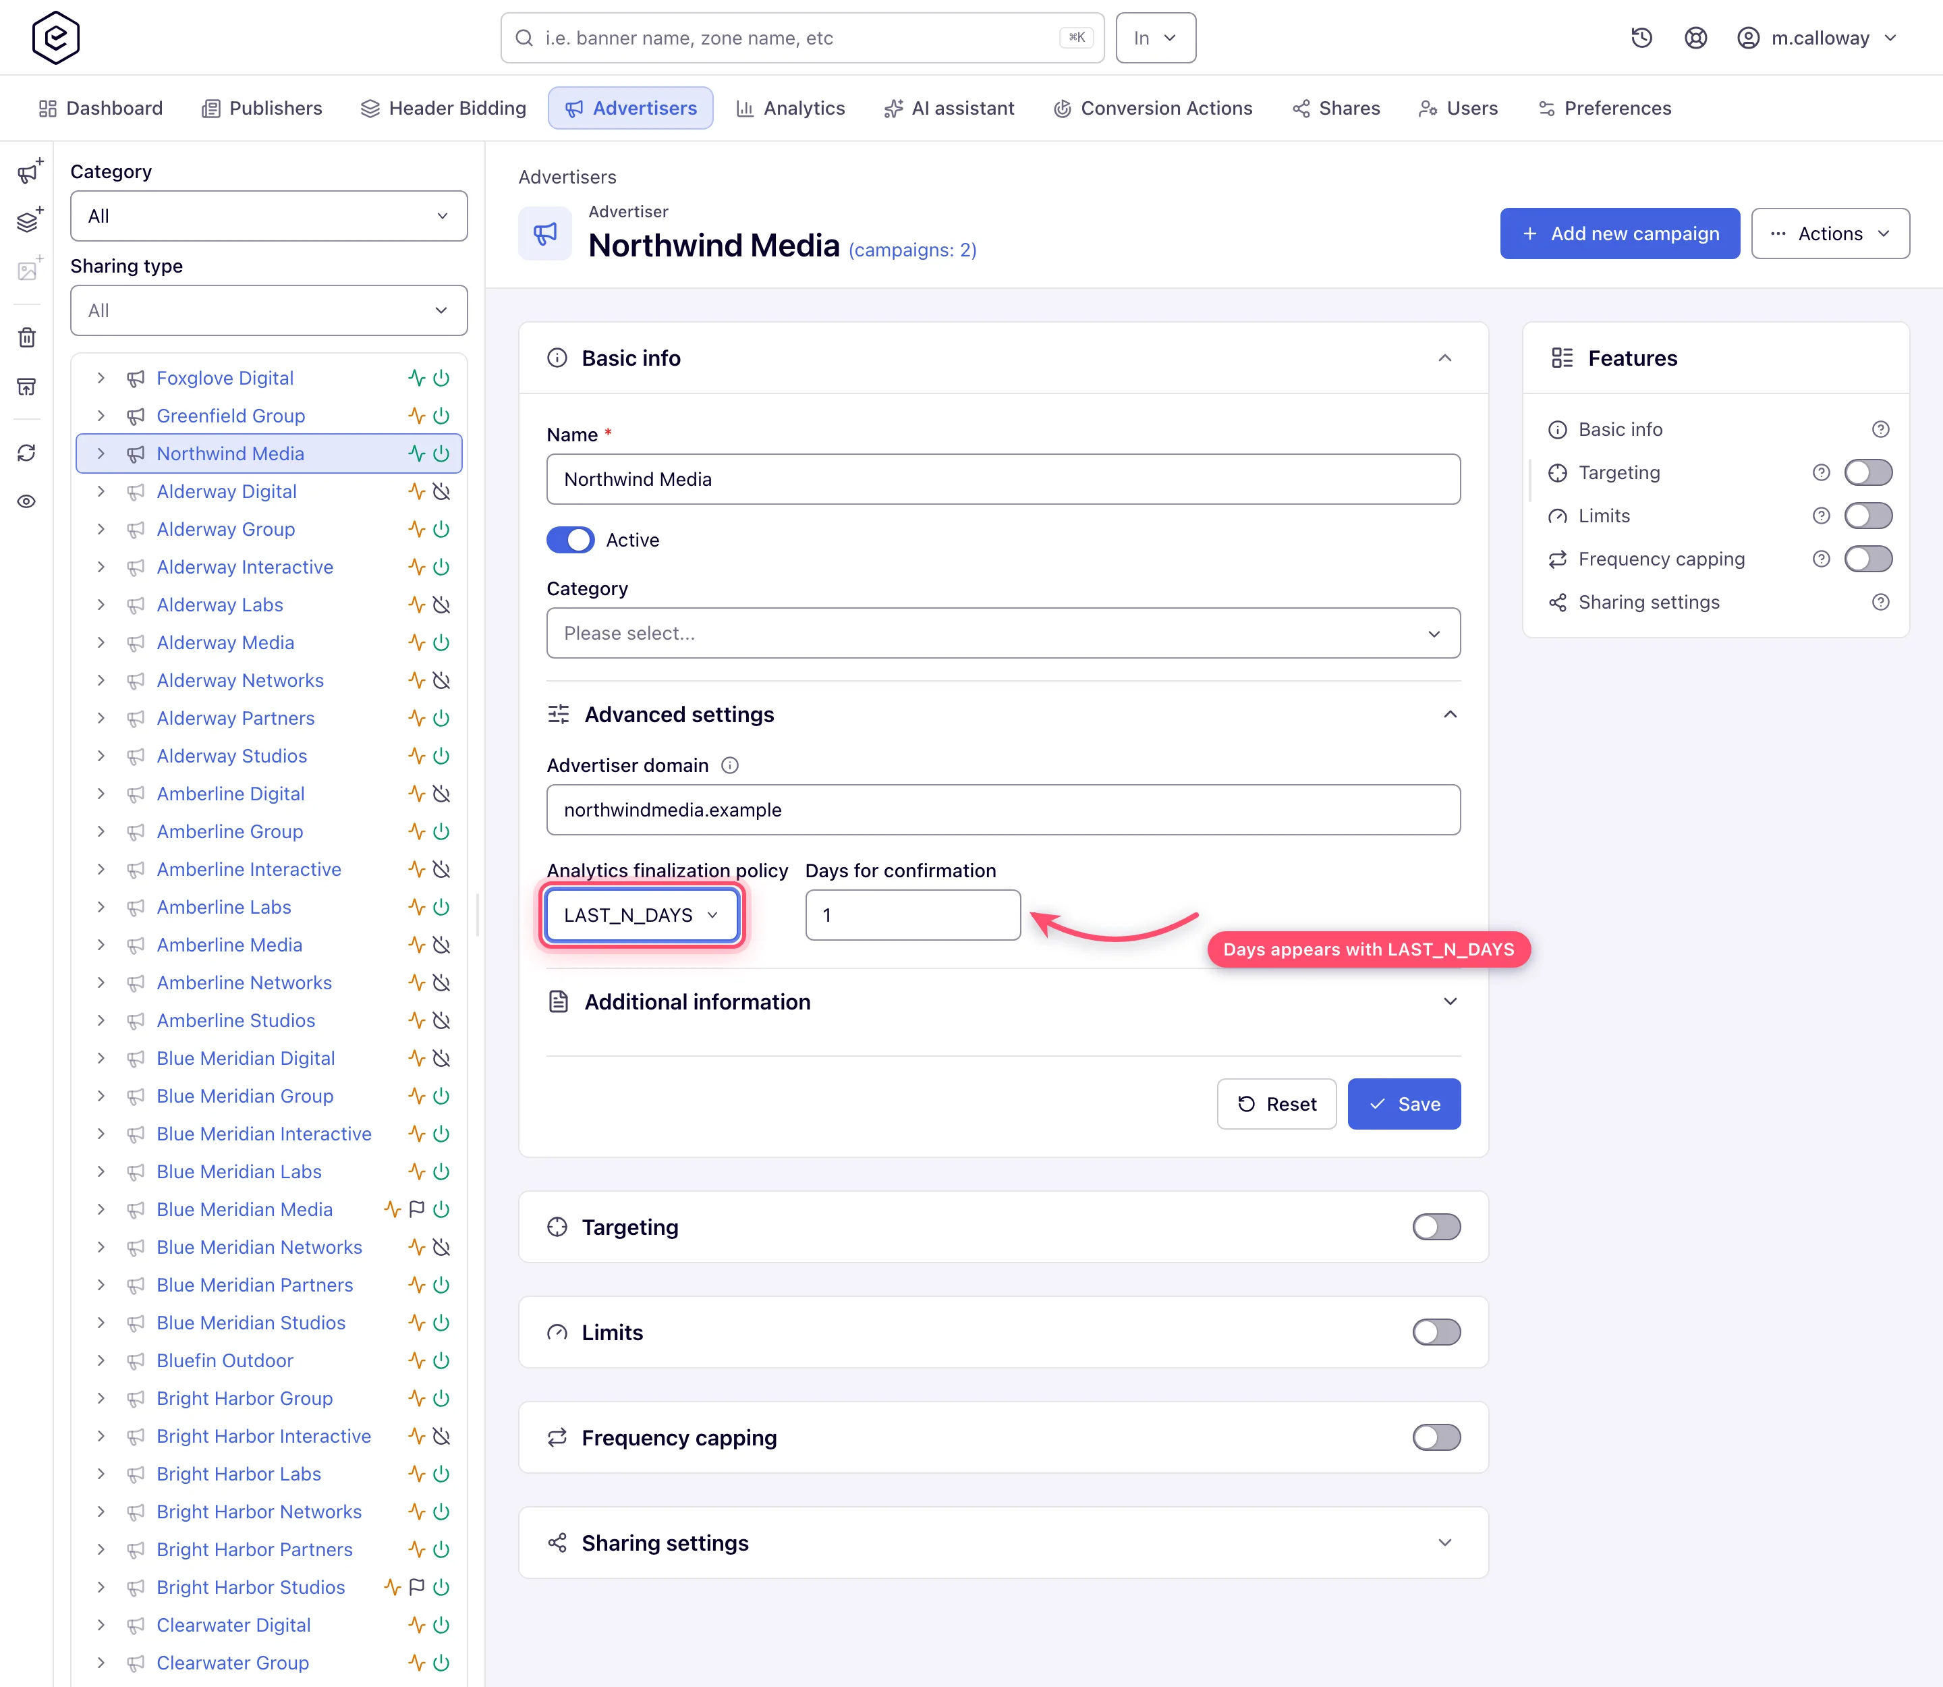Image resolution: width=1943 pixels, height=1687 pixels.
Task: Open the help lifebuoy icon
Action: coord(1695,38)
